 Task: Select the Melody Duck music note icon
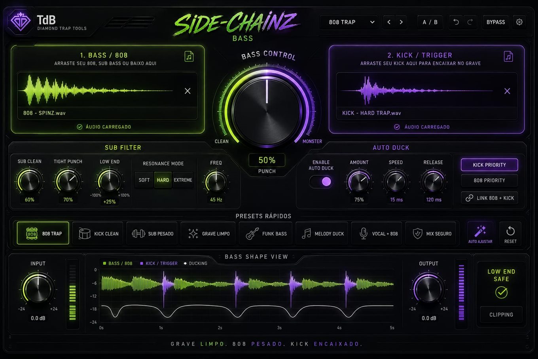pos(306,234)
